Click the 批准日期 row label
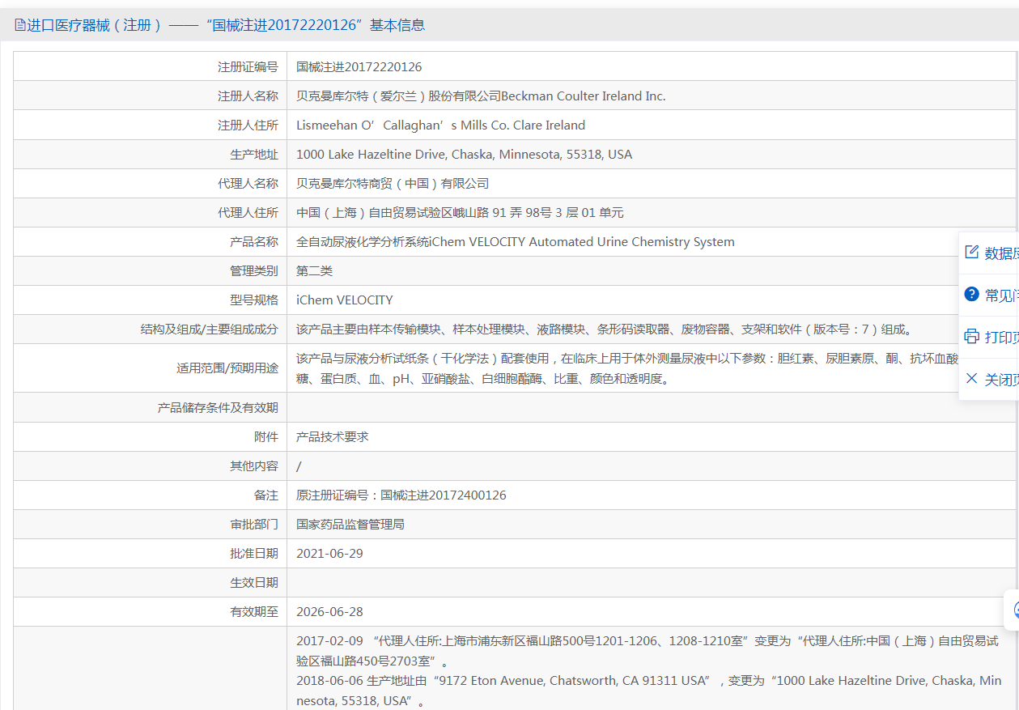The image size is (1019, 710). pyautogui.click(x=254, y=554)
